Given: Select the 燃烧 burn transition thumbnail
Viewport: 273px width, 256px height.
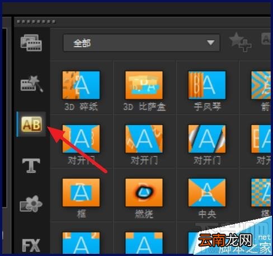Looking at the screenshot, I should tap(144, 192).
